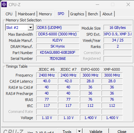This screenshot has width=134, height=133.
Task: Click the Tools button
Action: (67, 131)
